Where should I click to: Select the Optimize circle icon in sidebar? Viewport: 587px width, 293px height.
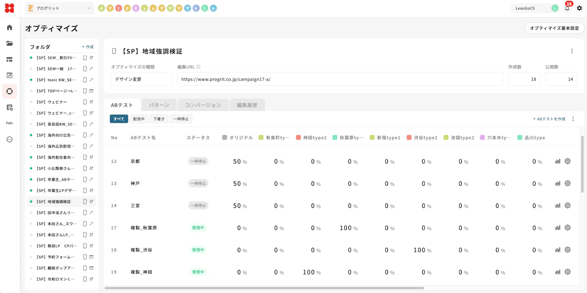(9, 91)
